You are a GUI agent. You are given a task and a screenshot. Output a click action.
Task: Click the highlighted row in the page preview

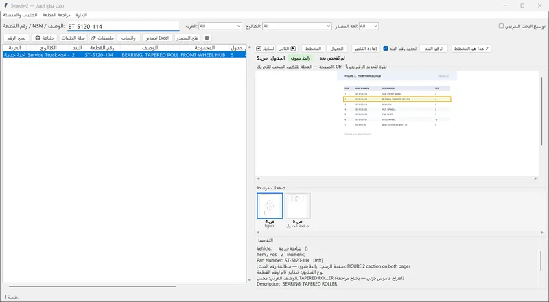click(397, 99)
